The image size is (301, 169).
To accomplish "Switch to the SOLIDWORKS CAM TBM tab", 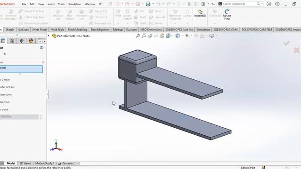I will click(257, 30).
